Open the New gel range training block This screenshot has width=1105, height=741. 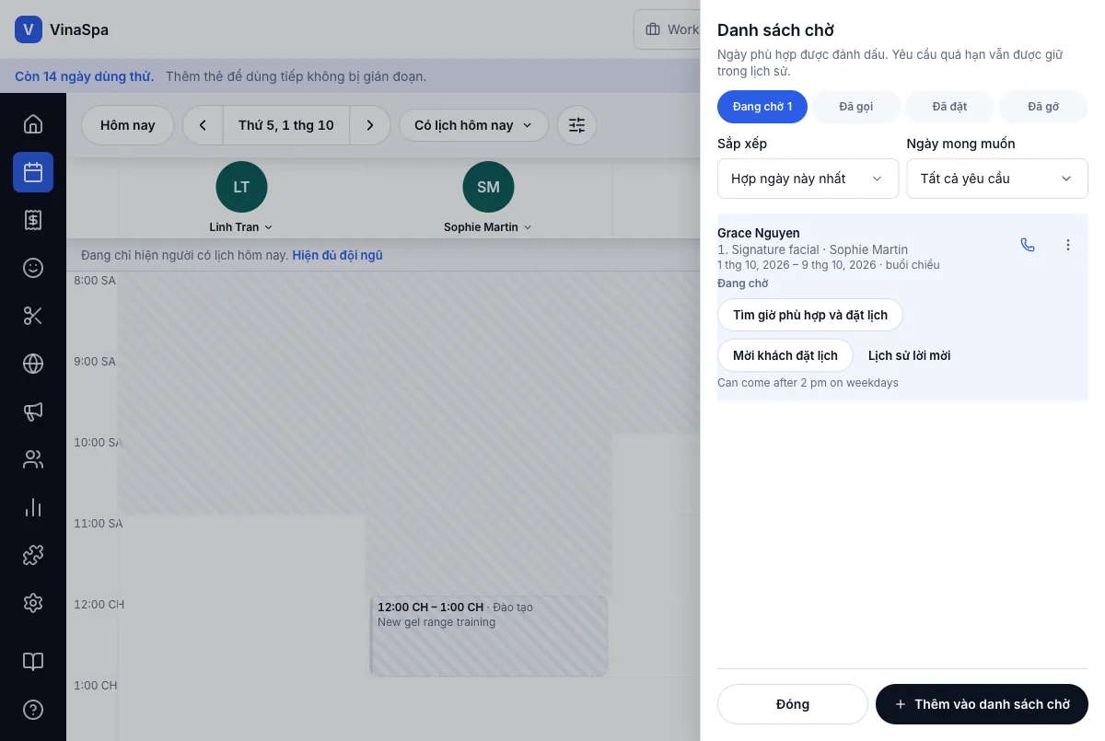pyautogui.click(x=489, y=636)
